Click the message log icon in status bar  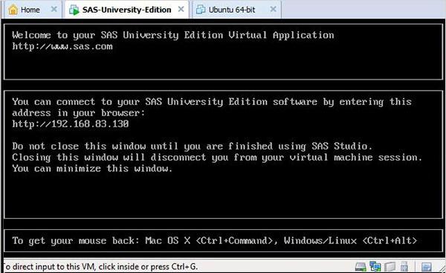click(x=427, y=267)
